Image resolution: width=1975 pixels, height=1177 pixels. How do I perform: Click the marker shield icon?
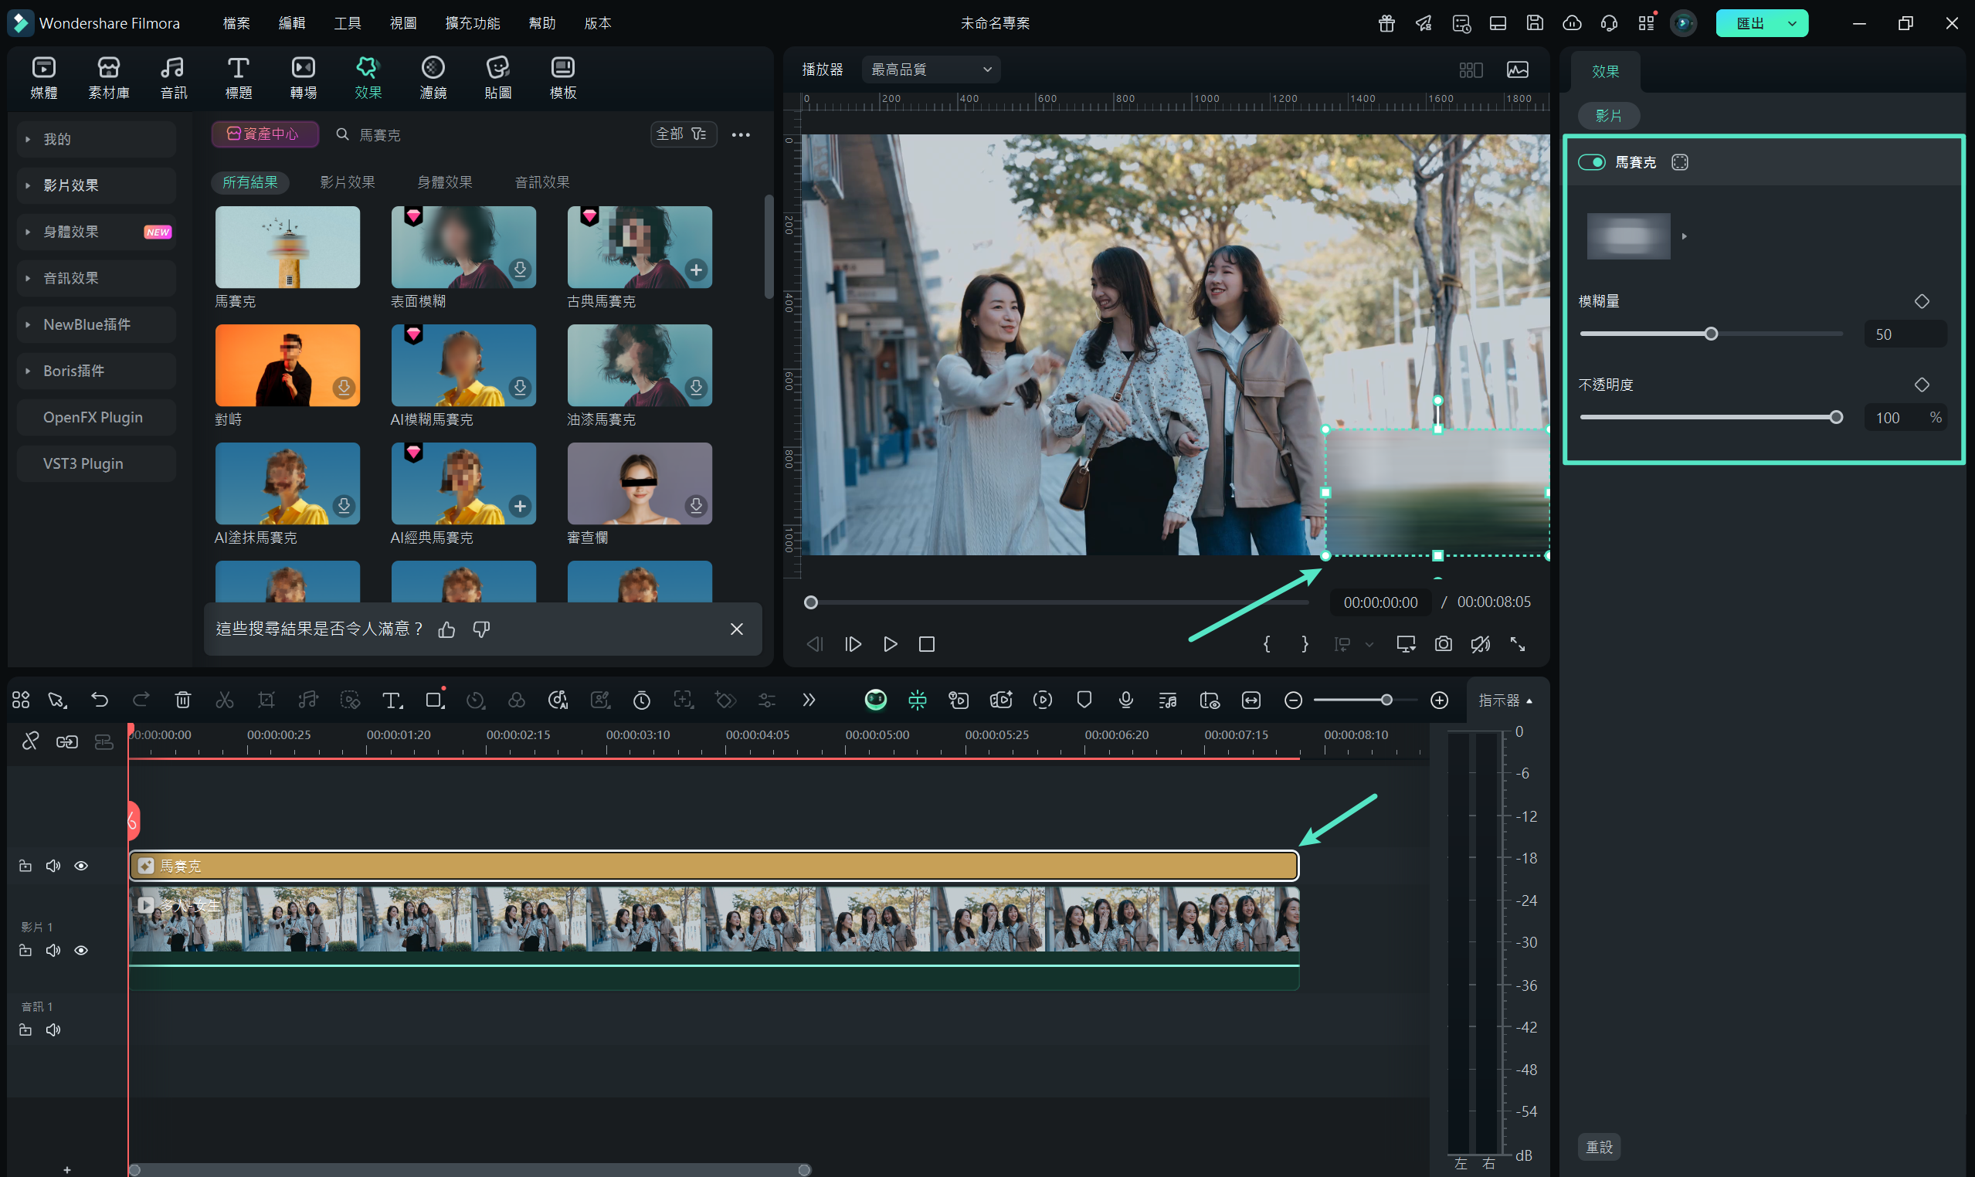[1084, 700]
